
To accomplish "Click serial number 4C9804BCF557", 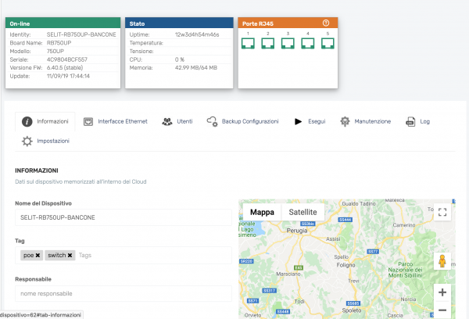I will coord(67,59).
